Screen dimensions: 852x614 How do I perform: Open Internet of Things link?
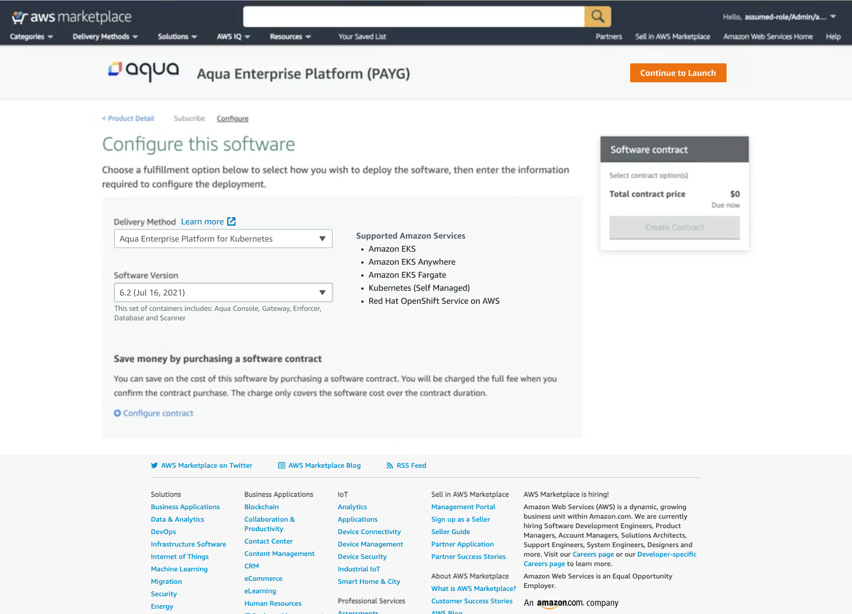[x=180, y=557]
